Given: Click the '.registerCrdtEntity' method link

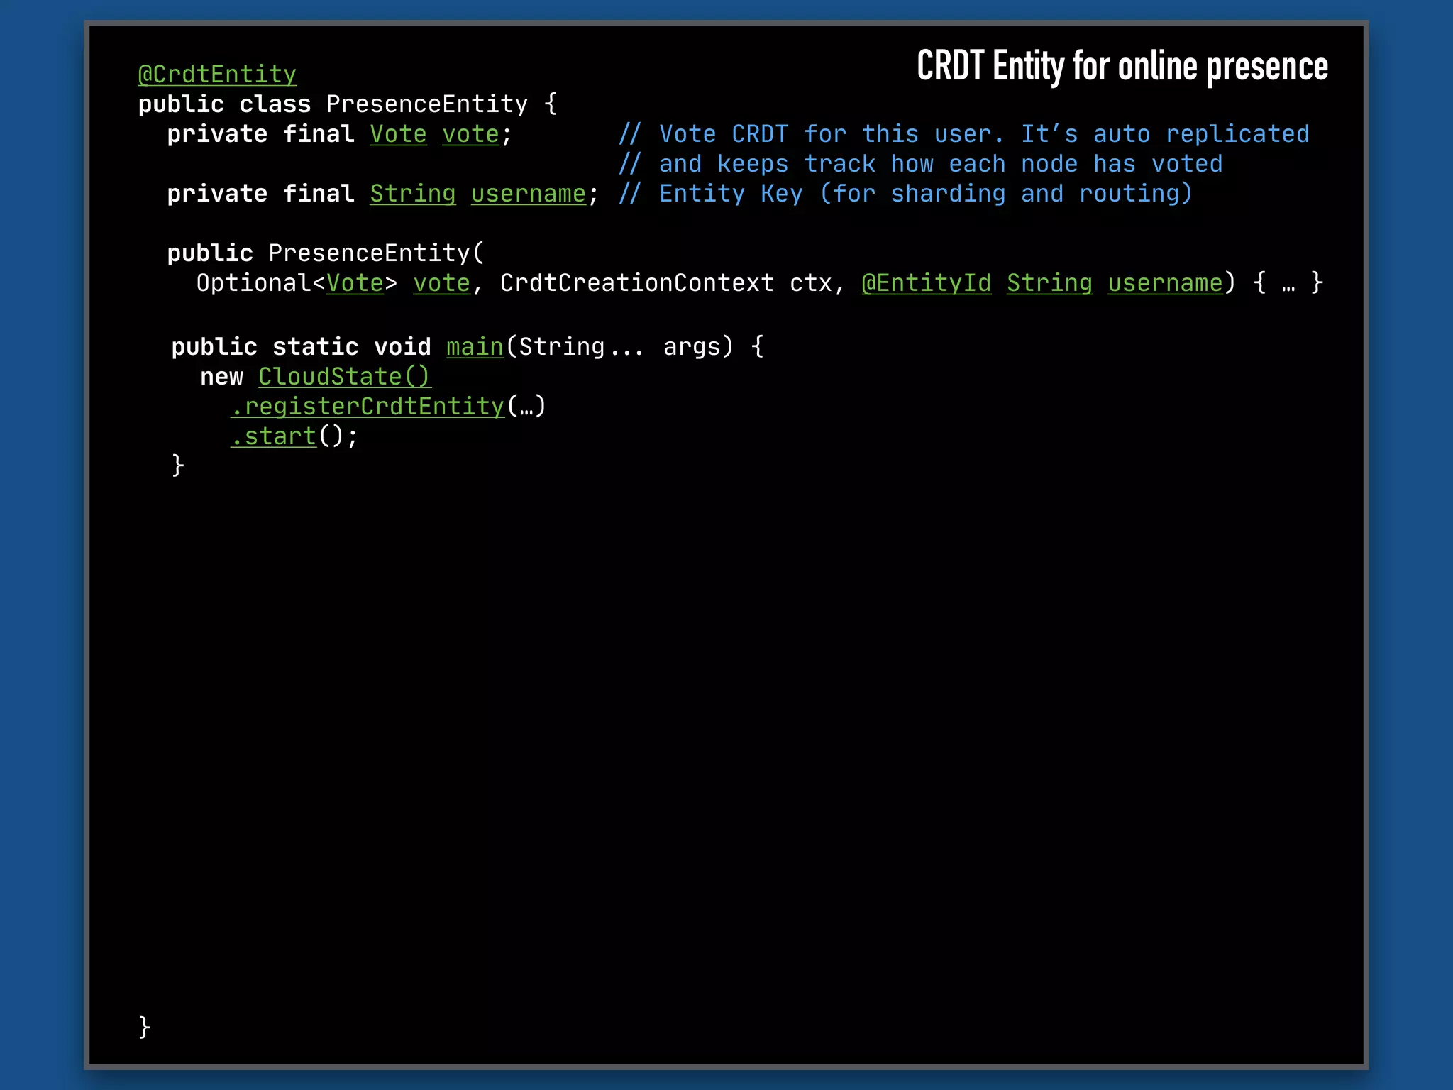Looking at the screenshot, I should point(368,407).
